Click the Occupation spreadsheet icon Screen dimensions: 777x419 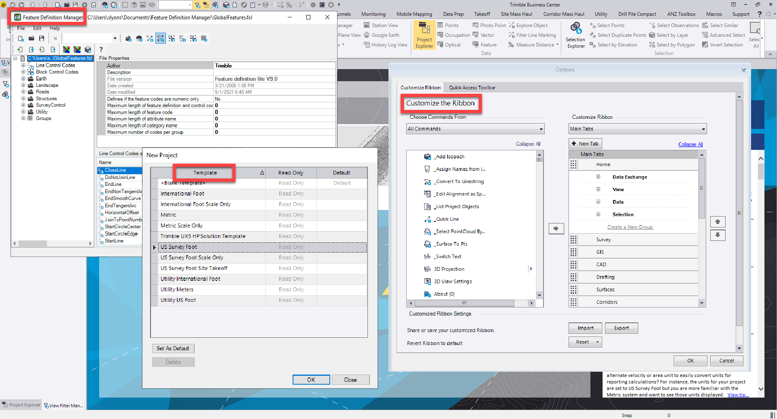pos(440,35)
